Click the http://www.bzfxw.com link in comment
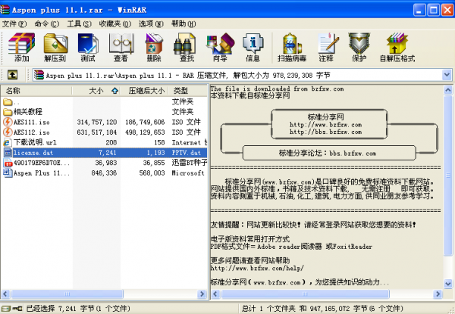The height and width of the screenshot is (314, 455). coord(325,125)
